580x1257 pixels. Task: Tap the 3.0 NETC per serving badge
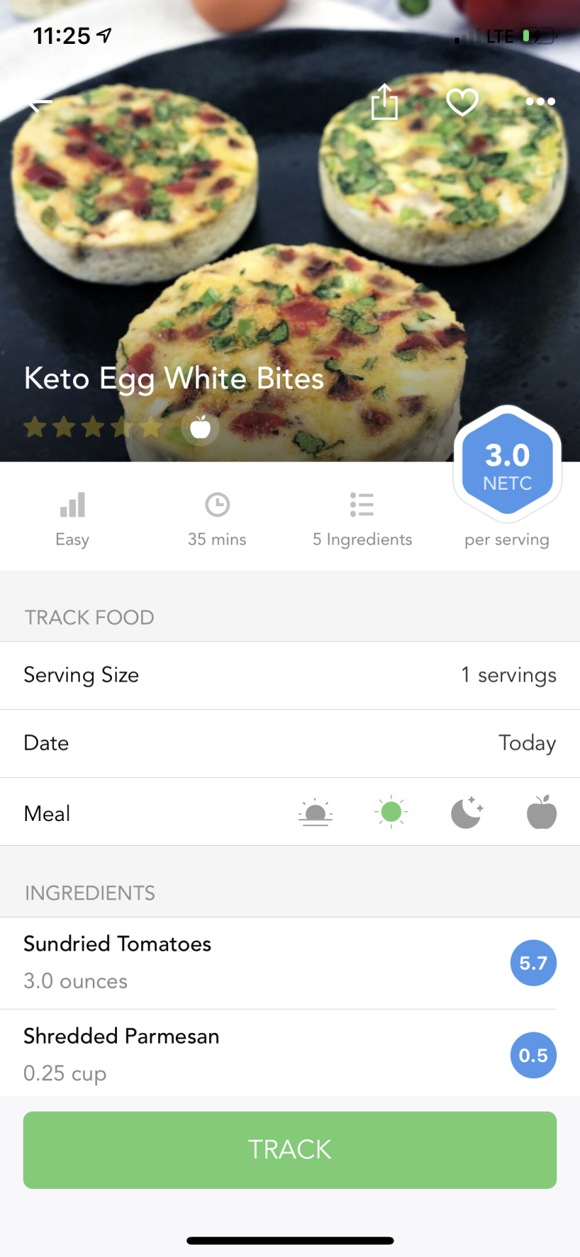[507, 465]
